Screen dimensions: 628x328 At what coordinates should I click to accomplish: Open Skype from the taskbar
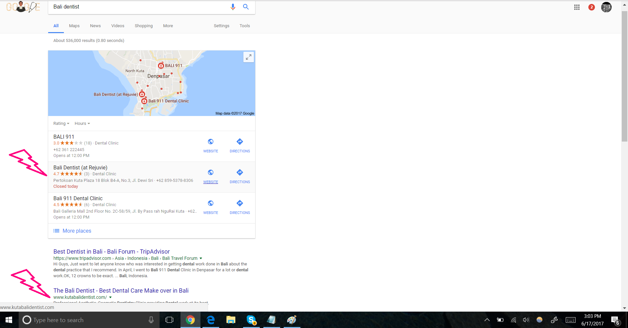[x=251, y=320]
